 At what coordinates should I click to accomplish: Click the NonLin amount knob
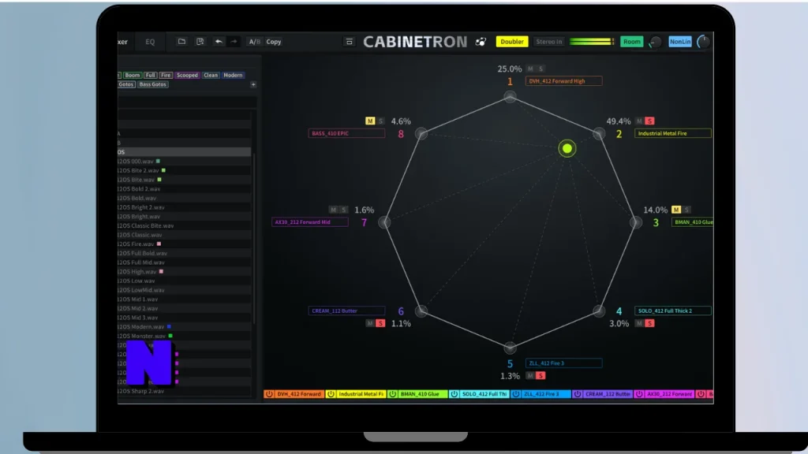(x=703, y=43)
